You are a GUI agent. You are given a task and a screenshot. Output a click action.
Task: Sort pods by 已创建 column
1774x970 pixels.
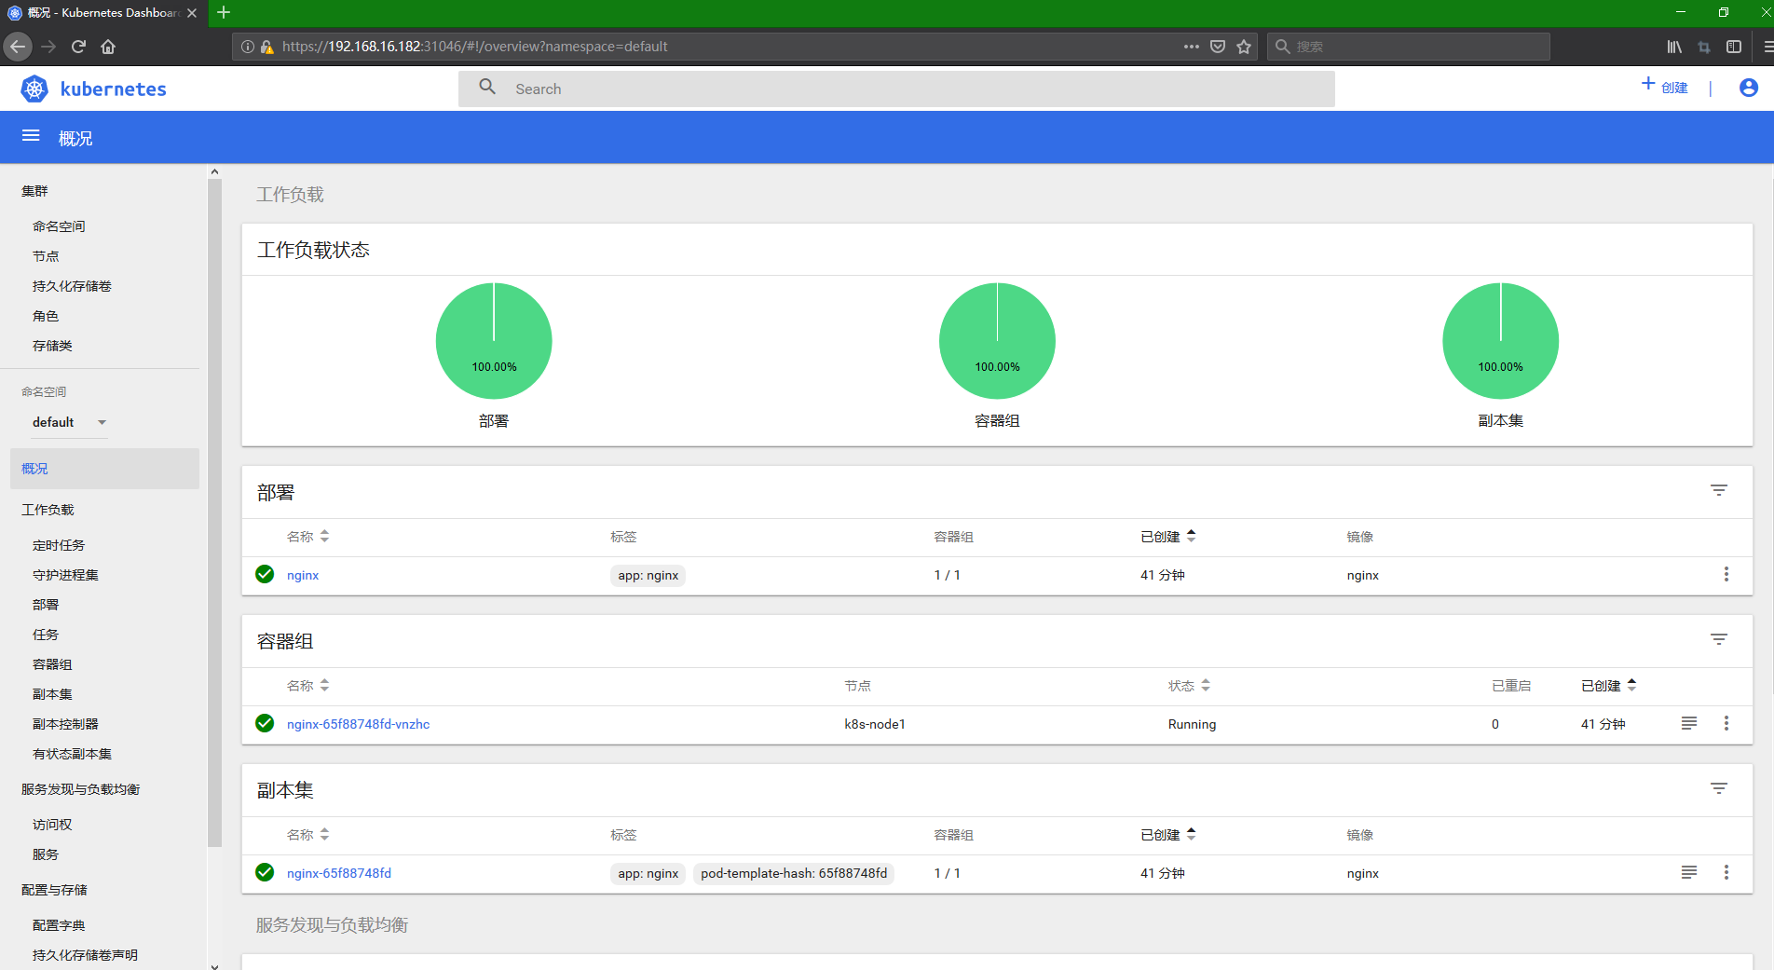tap(1608, 686)
